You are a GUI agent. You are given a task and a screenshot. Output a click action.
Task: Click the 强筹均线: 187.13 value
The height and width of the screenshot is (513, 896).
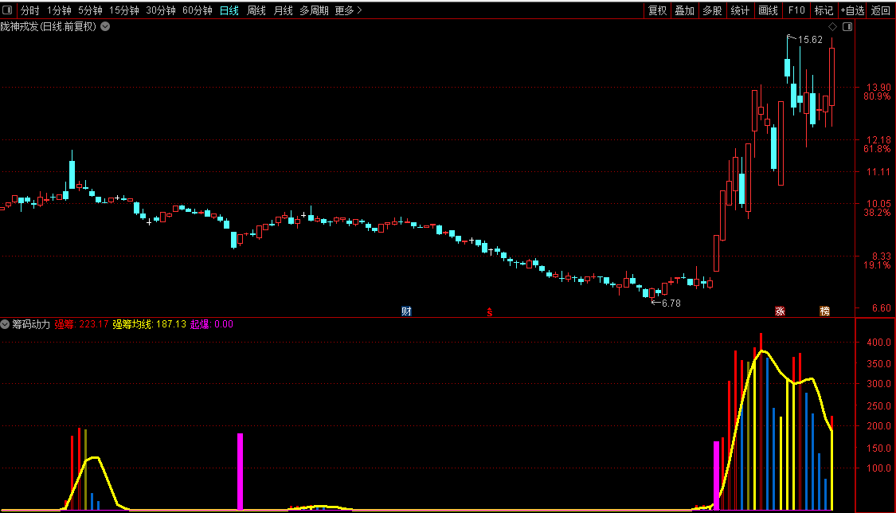click(149, 324)
